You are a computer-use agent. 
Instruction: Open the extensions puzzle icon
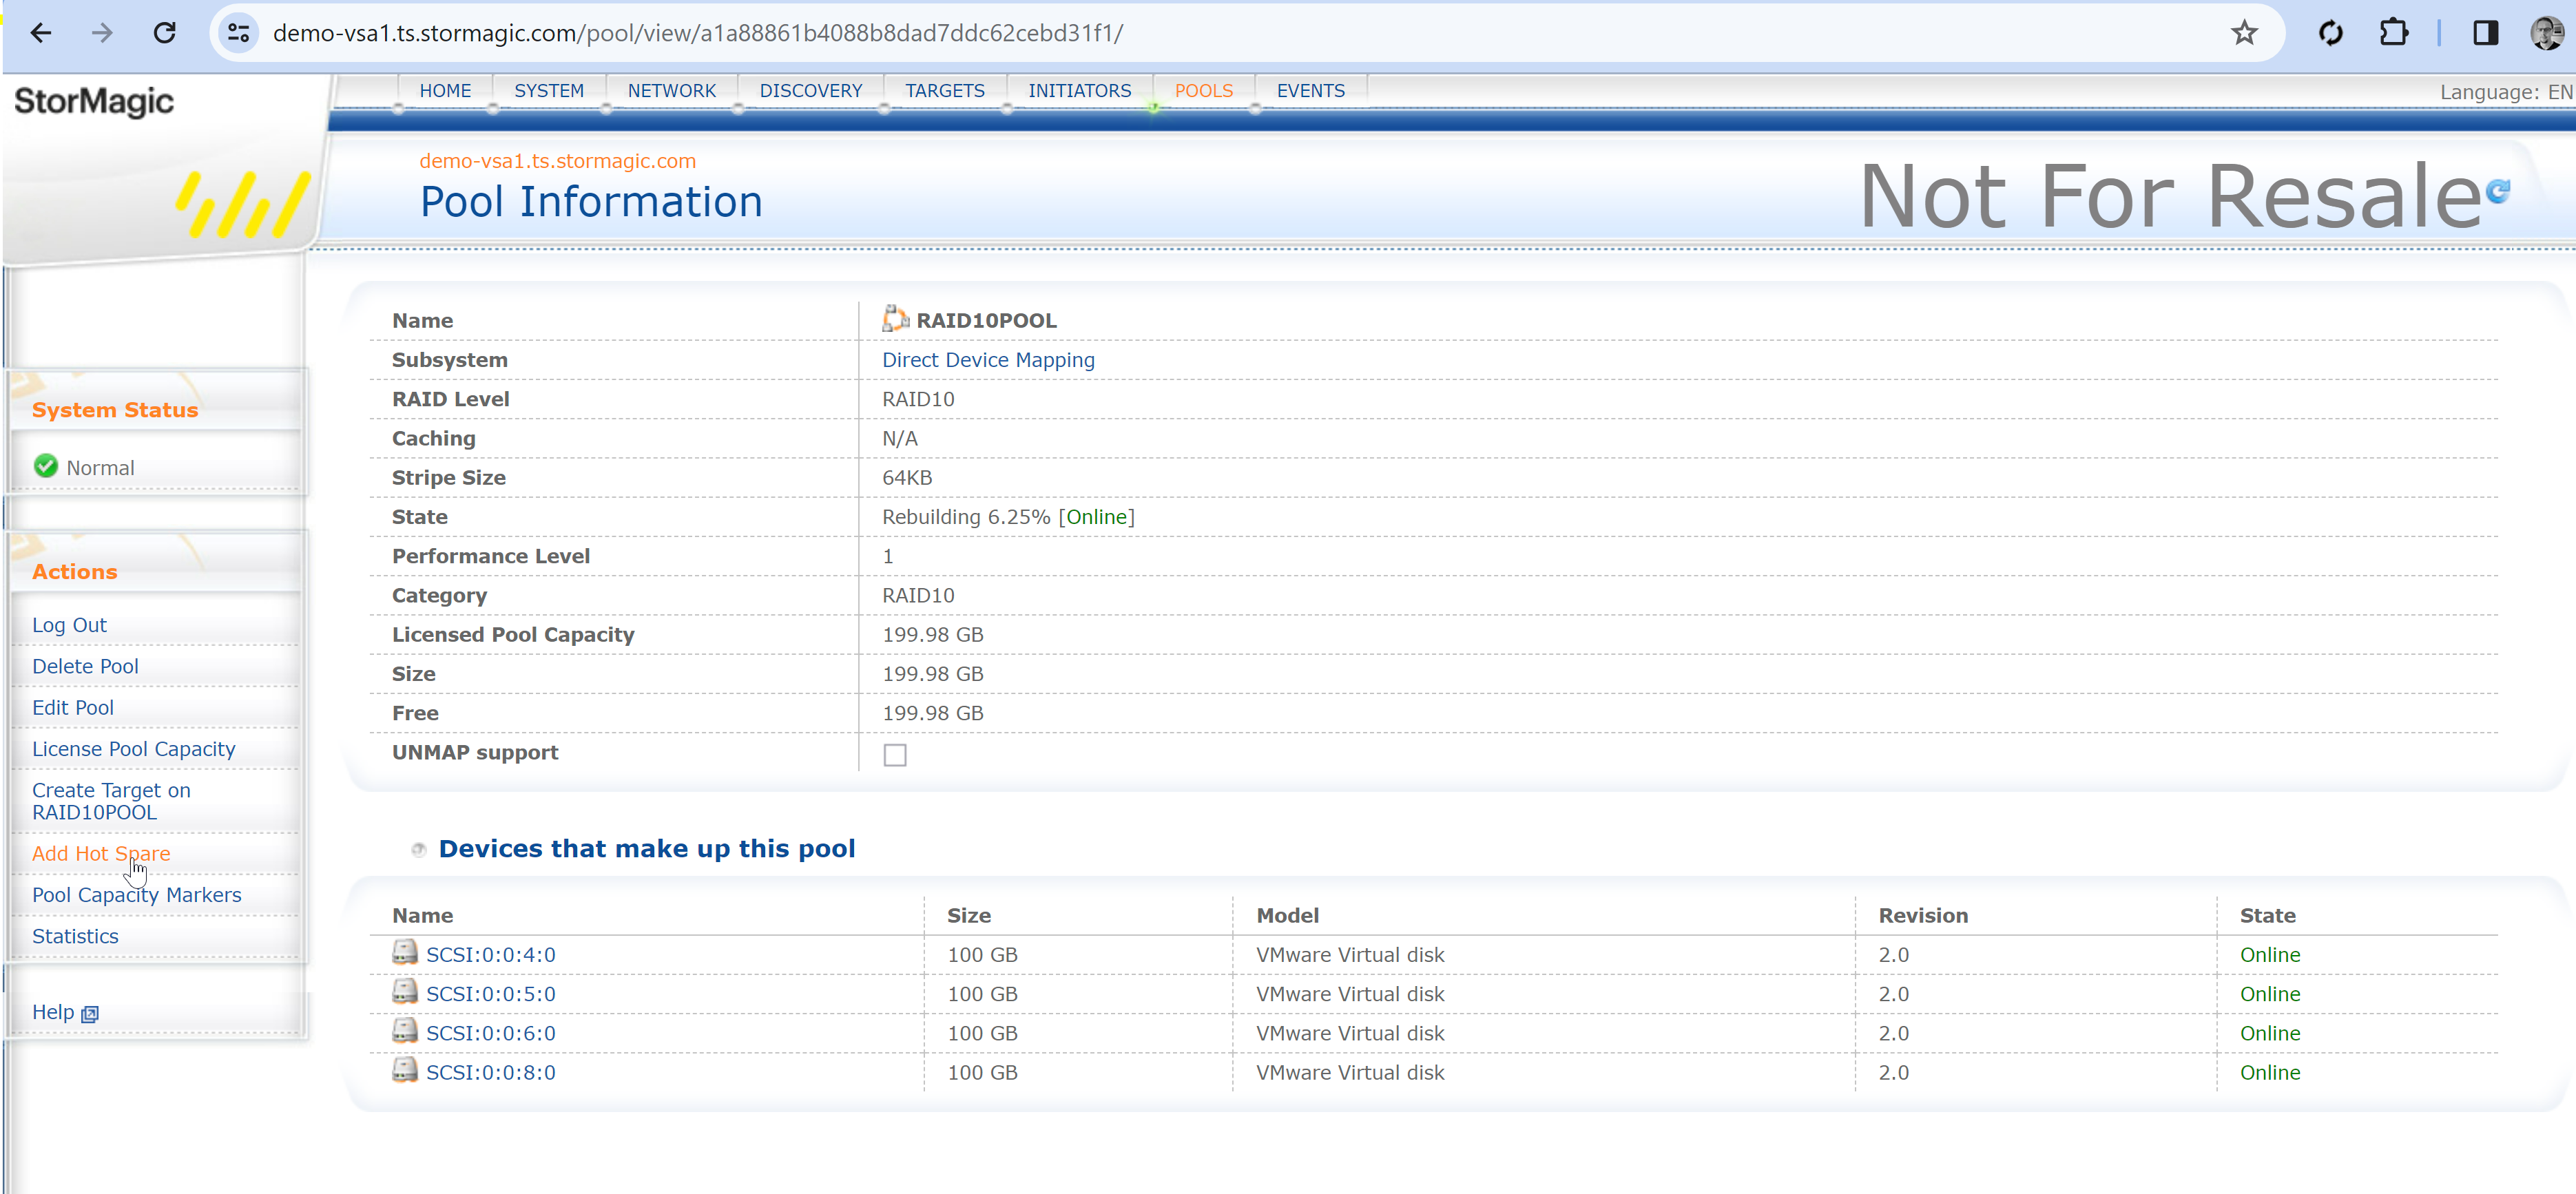click(2393, 33)
